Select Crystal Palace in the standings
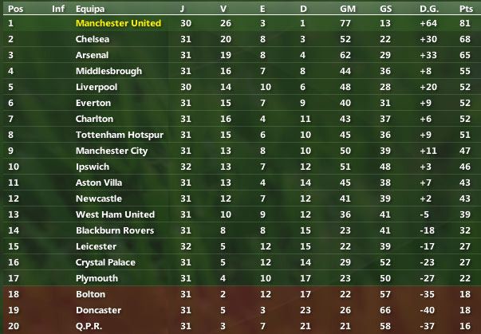The width and height of the screenshot is (481, 334). pyautogui.click(x=105, y=262)
